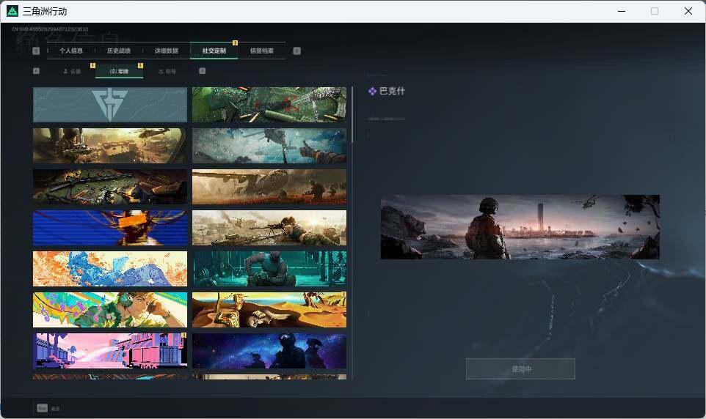
Task: Select the 军牌 dog tag sub-tab
Action: [x=120, y=71]
